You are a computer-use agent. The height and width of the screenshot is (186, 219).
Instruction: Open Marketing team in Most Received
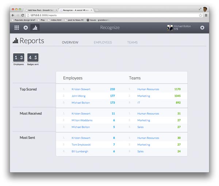tap(143, 120)
